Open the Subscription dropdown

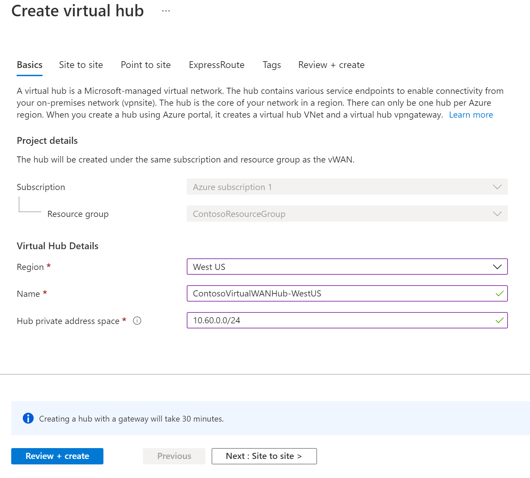(x=347, y=187)
